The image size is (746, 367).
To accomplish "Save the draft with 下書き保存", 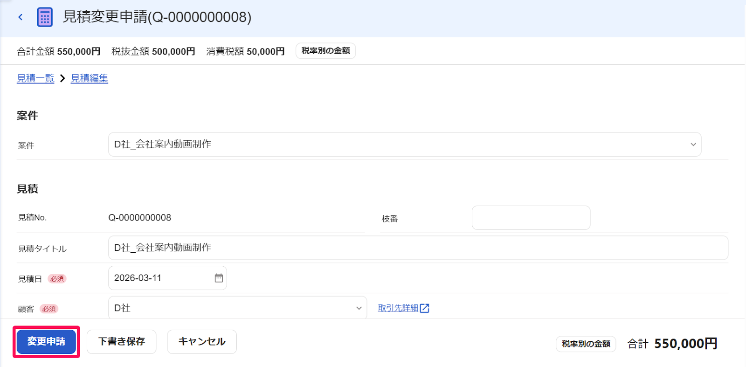I will (x=121, y=341).
